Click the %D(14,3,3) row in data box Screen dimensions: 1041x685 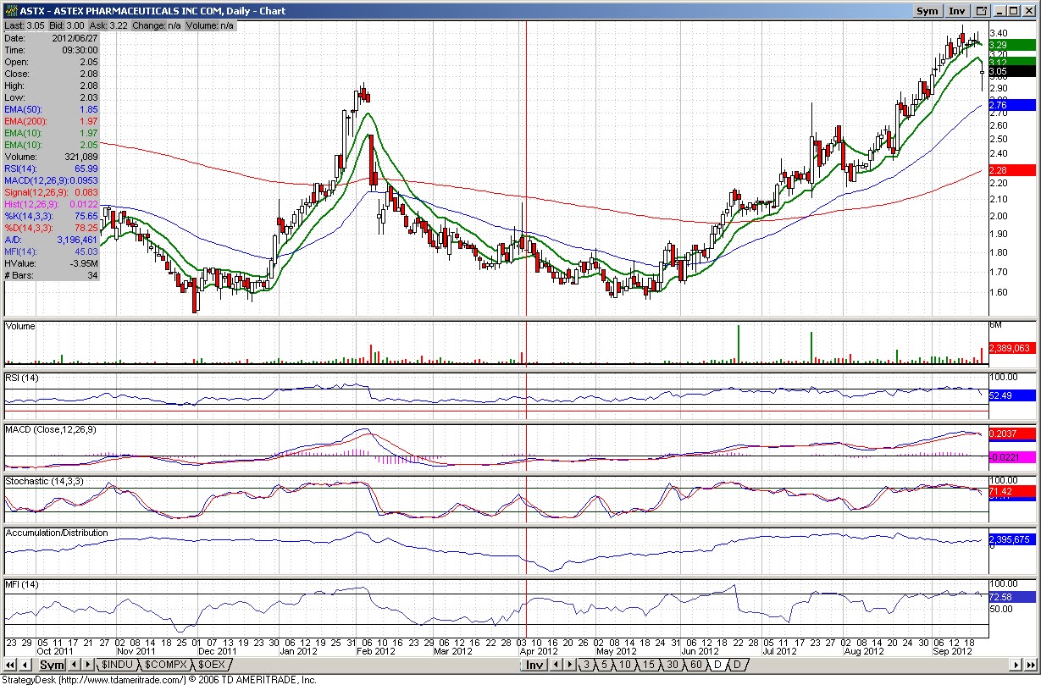[x=52, y=228]
